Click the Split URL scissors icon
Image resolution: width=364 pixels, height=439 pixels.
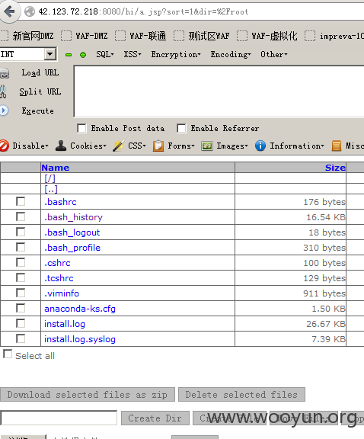pyautogui.click(x=3, y=91)
